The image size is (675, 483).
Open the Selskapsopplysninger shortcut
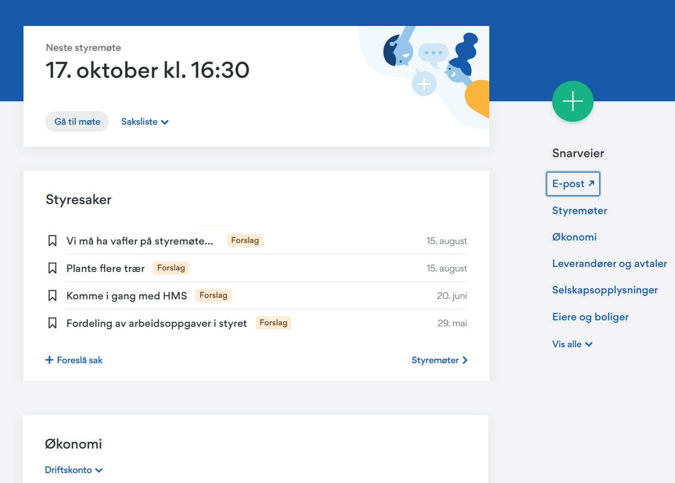coord(605,290)
